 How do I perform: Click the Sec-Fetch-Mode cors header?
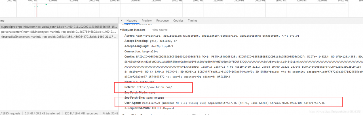(x=140, y=92)
